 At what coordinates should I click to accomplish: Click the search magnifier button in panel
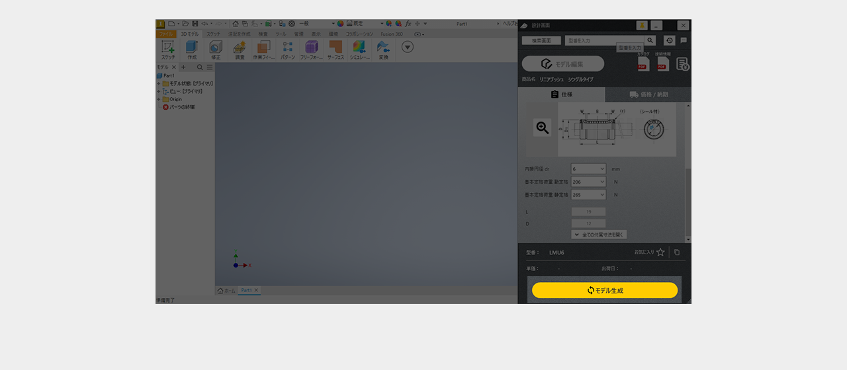pyautogui.click(x=650, y=40)
